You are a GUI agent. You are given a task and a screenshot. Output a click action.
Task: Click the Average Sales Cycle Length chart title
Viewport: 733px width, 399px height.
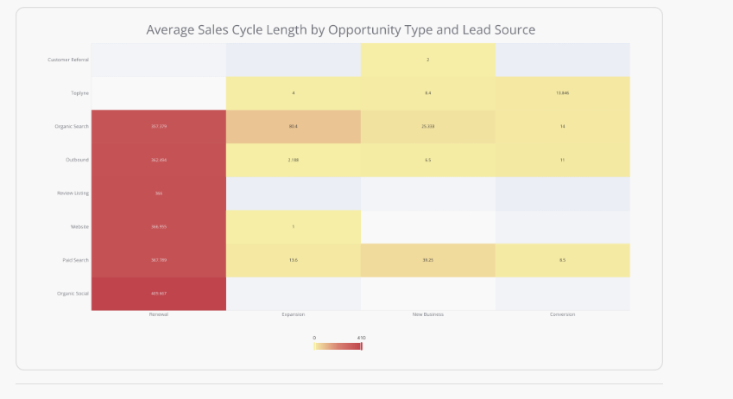coord(340,30)
